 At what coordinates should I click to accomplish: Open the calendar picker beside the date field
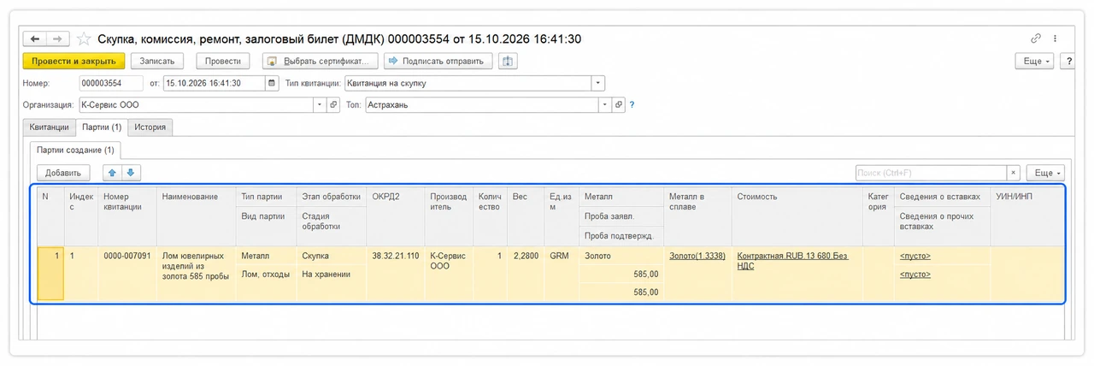[x=272, y=84]
